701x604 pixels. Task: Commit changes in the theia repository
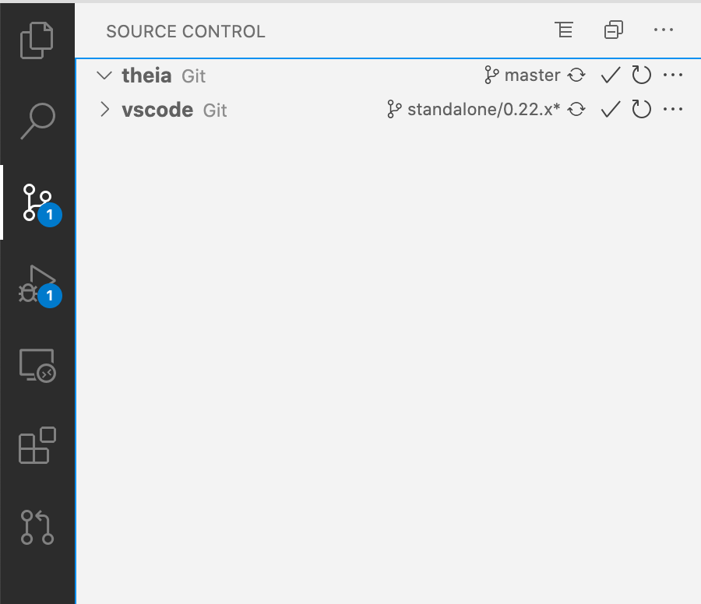coord(610,75)
